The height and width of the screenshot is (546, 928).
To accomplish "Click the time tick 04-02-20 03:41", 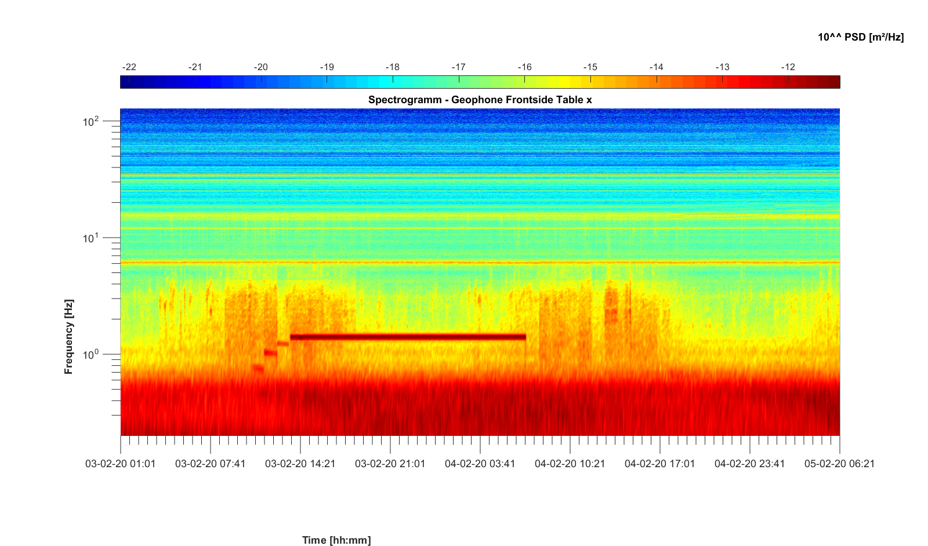I will click(480, 464).
